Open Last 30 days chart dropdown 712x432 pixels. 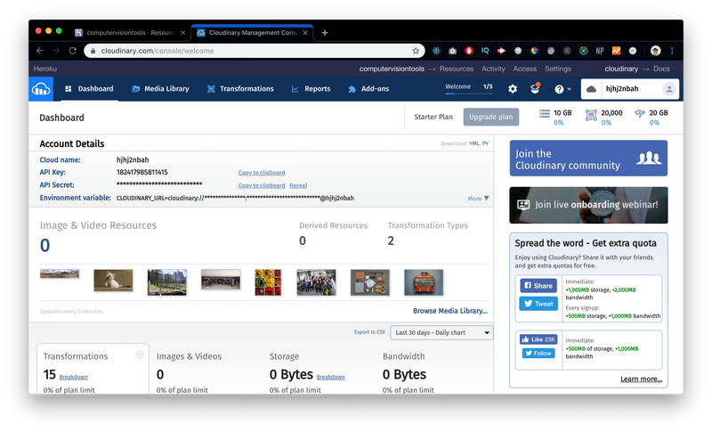coord(441,333)
